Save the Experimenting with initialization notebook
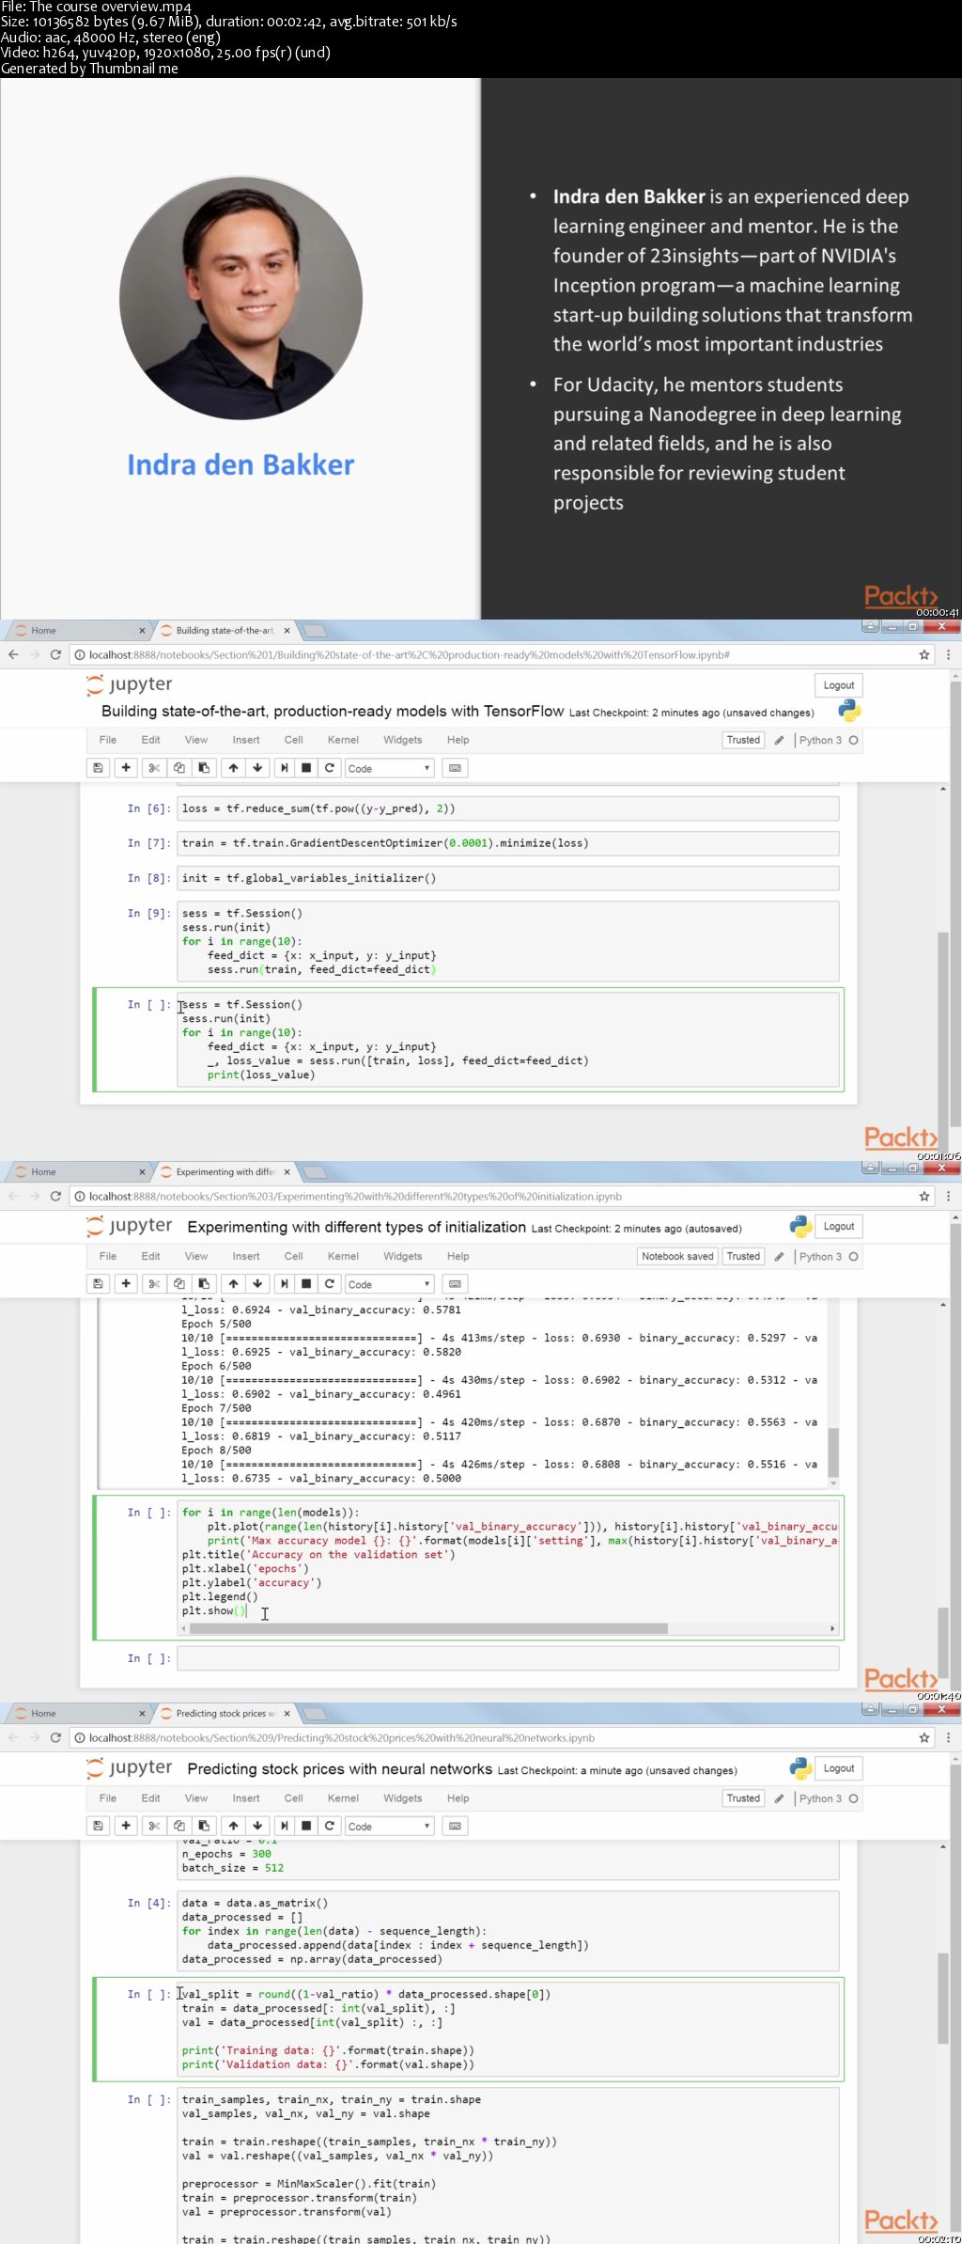This screenshot has width=962, height=2244. (x=98, y=1283)
